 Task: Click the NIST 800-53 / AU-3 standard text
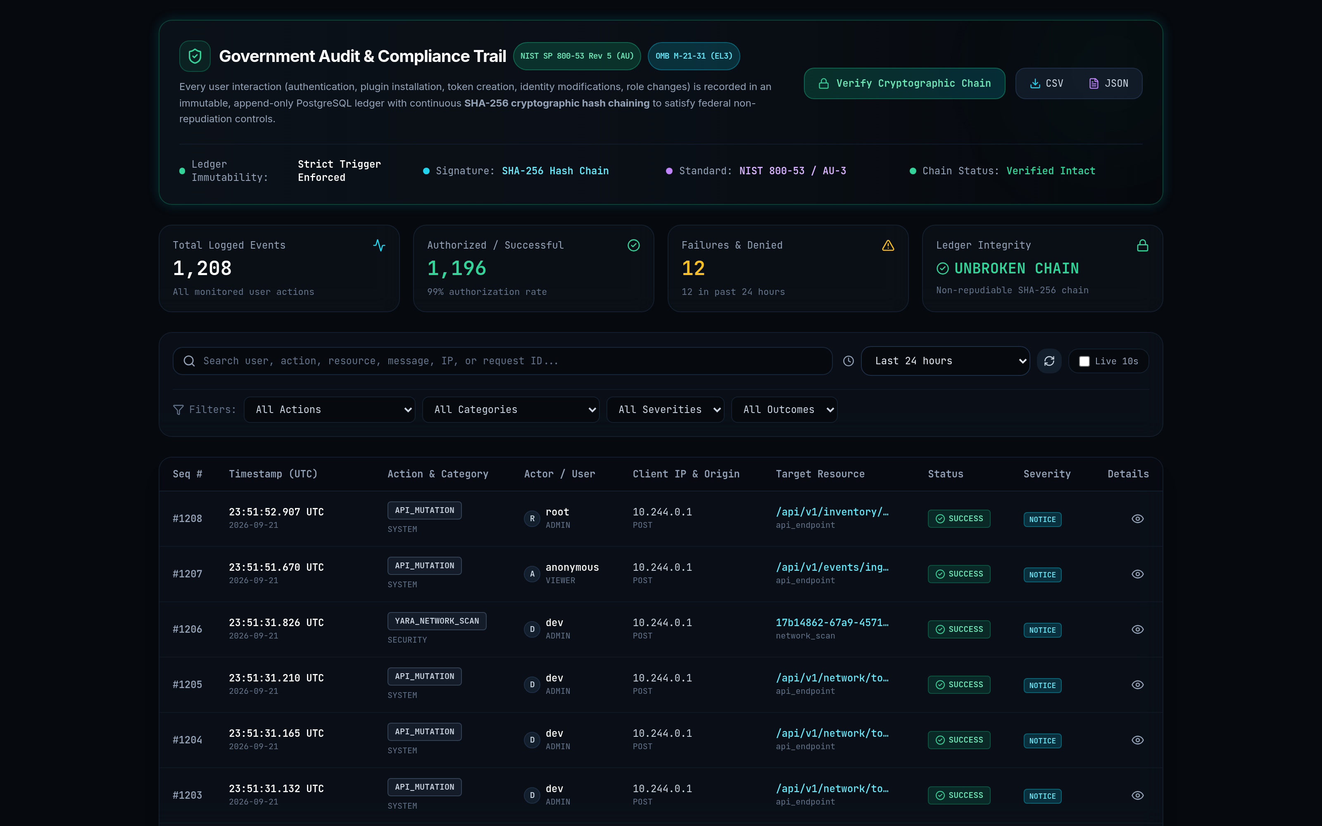[793, 171]
